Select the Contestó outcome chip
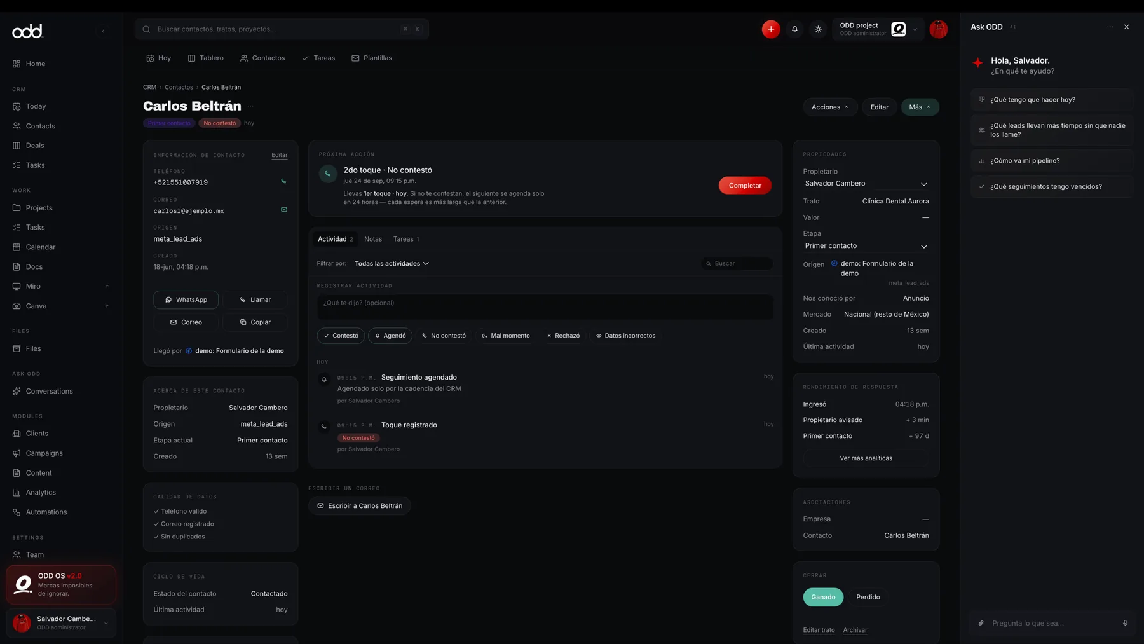 point(341,336)
